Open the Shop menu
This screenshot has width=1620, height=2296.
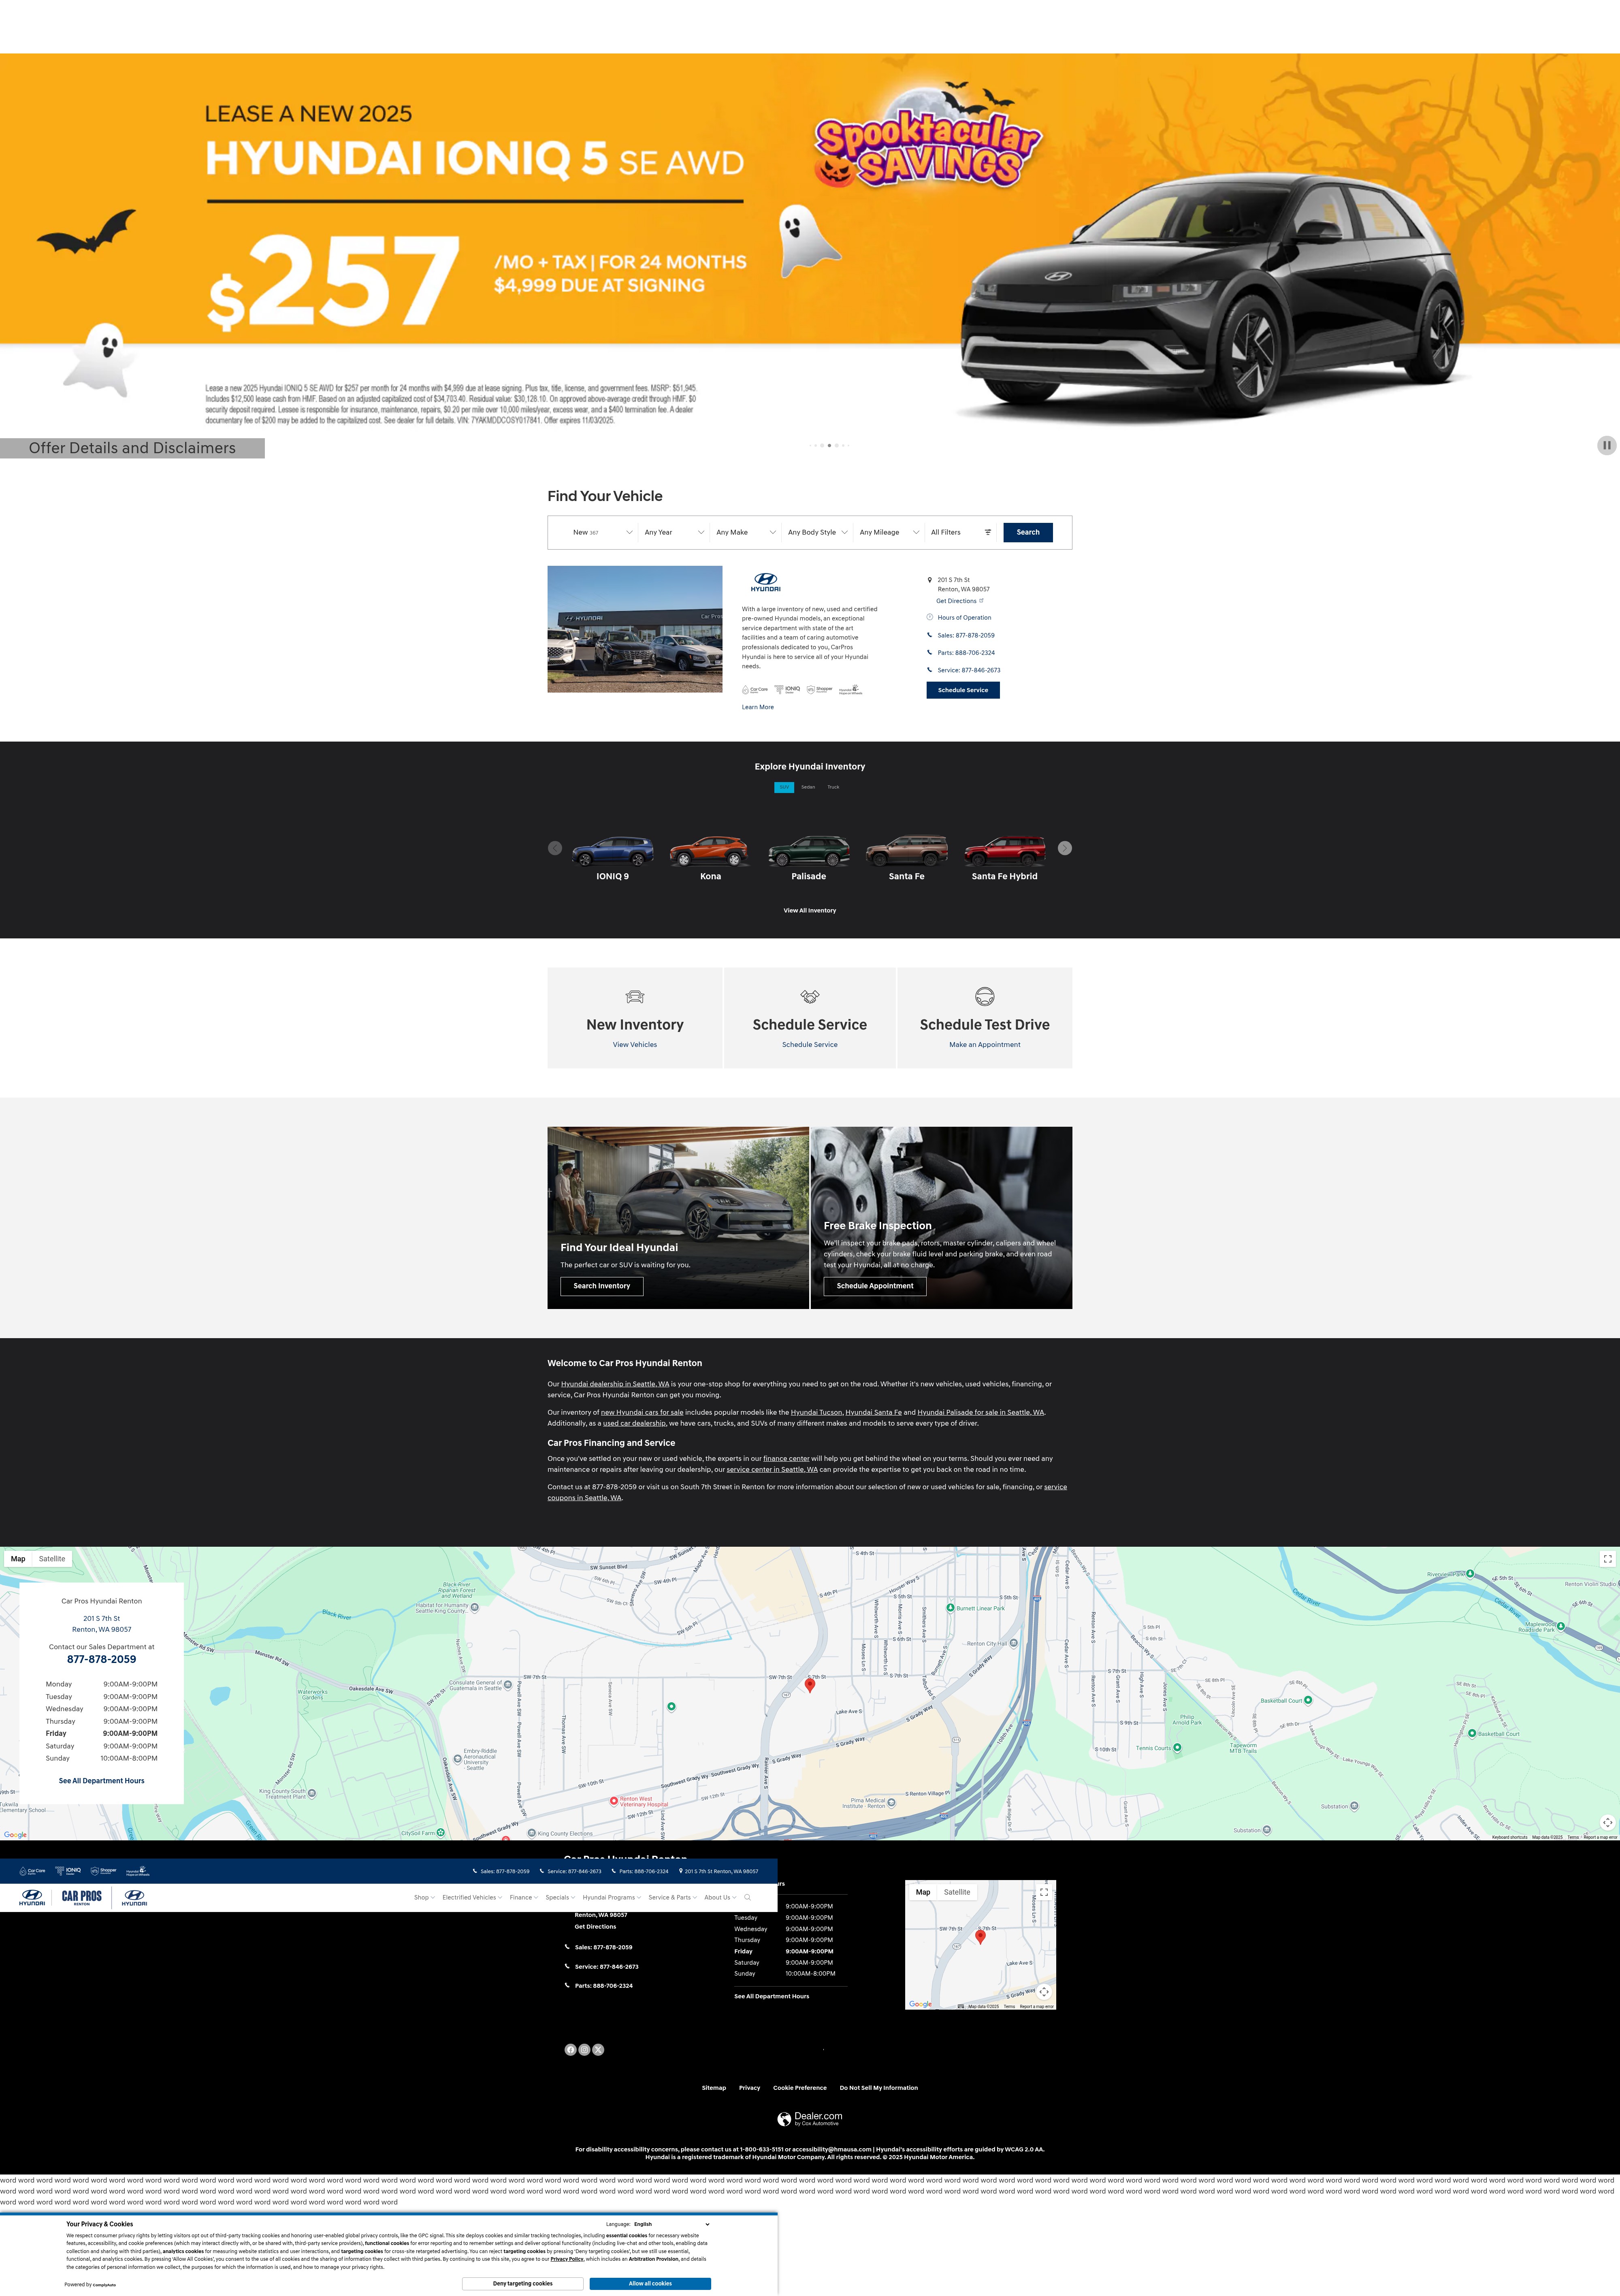pyautogui.click(x=424, y=1897)
